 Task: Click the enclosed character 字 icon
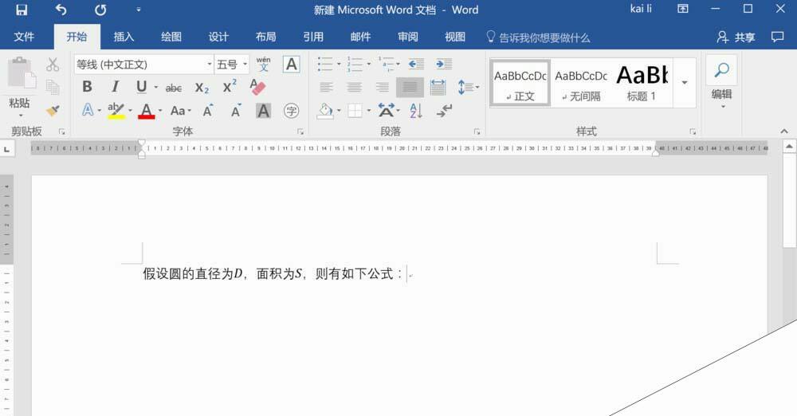[x=291, y=110]
